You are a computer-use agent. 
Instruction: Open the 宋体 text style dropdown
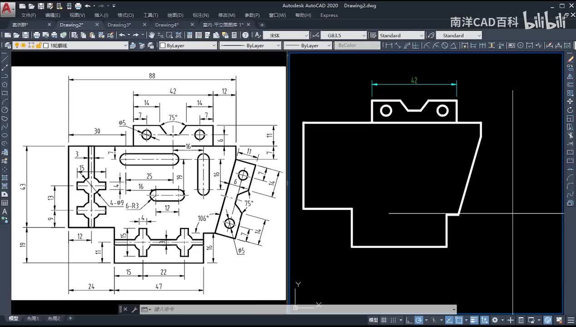(x=286, y=35)
